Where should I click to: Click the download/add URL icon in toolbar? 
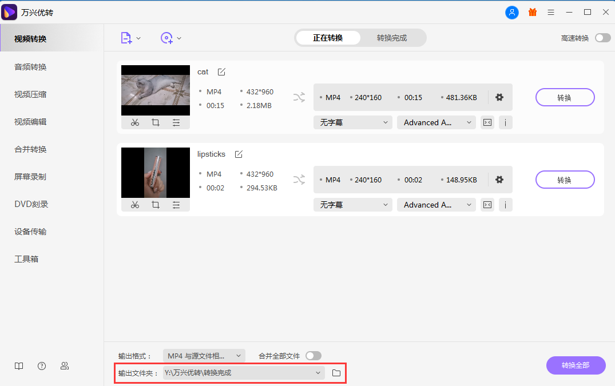click(167, 38)
